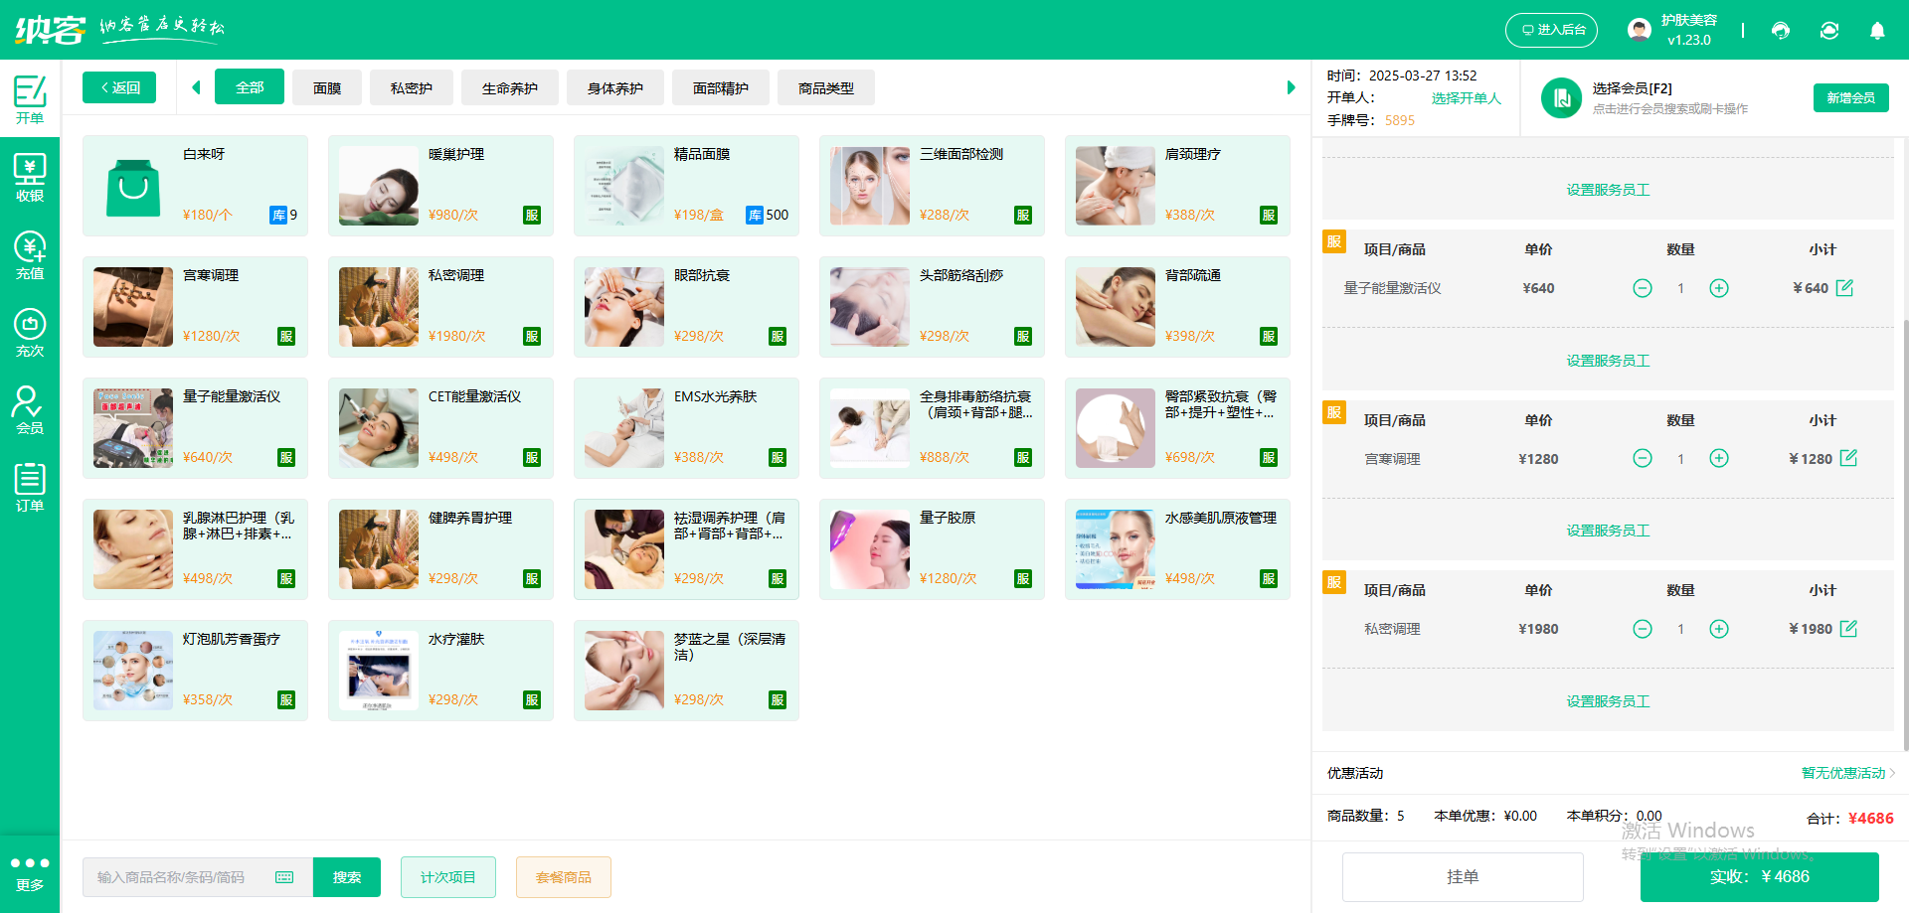Image resolution: width=1909 pixels, height=913 pixels.
Task: Click the user avatar icon
Action: (x=1640, y=30)
